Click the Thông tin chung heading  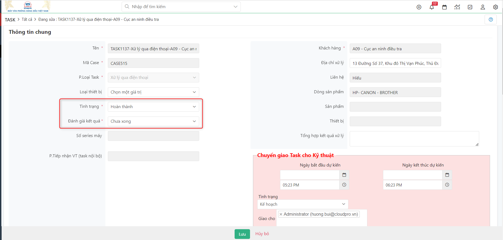tap(30, 32)
